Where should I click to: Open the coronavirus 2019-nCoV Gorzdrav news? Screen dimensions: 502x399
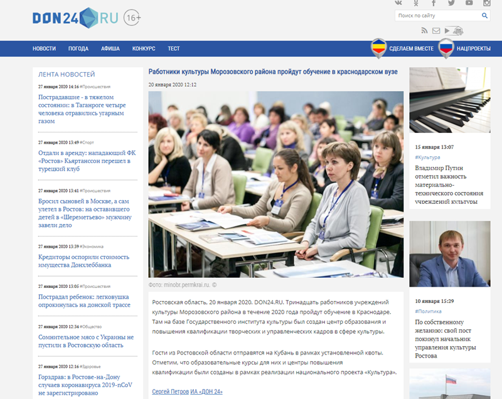85,385
